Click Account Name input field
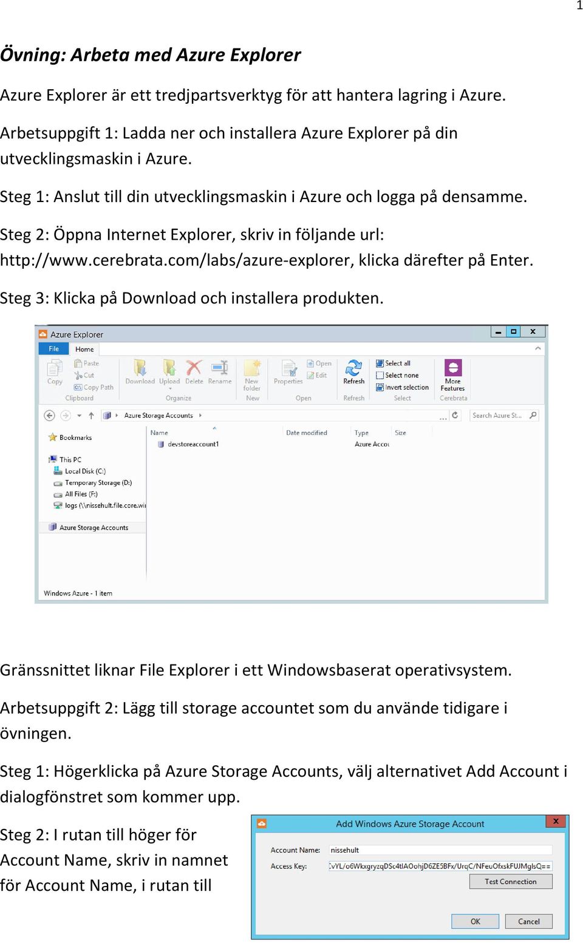Screen dimensions: 583x943 coord(440,850)
